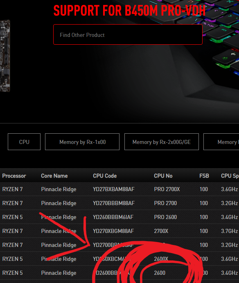Click the Processor column header
The image size is (239, 283).
[x=14, y=176]
